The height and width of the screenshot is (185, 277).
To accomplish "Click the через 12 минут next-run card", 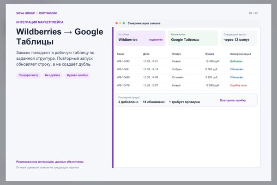I will click(239, 38).
